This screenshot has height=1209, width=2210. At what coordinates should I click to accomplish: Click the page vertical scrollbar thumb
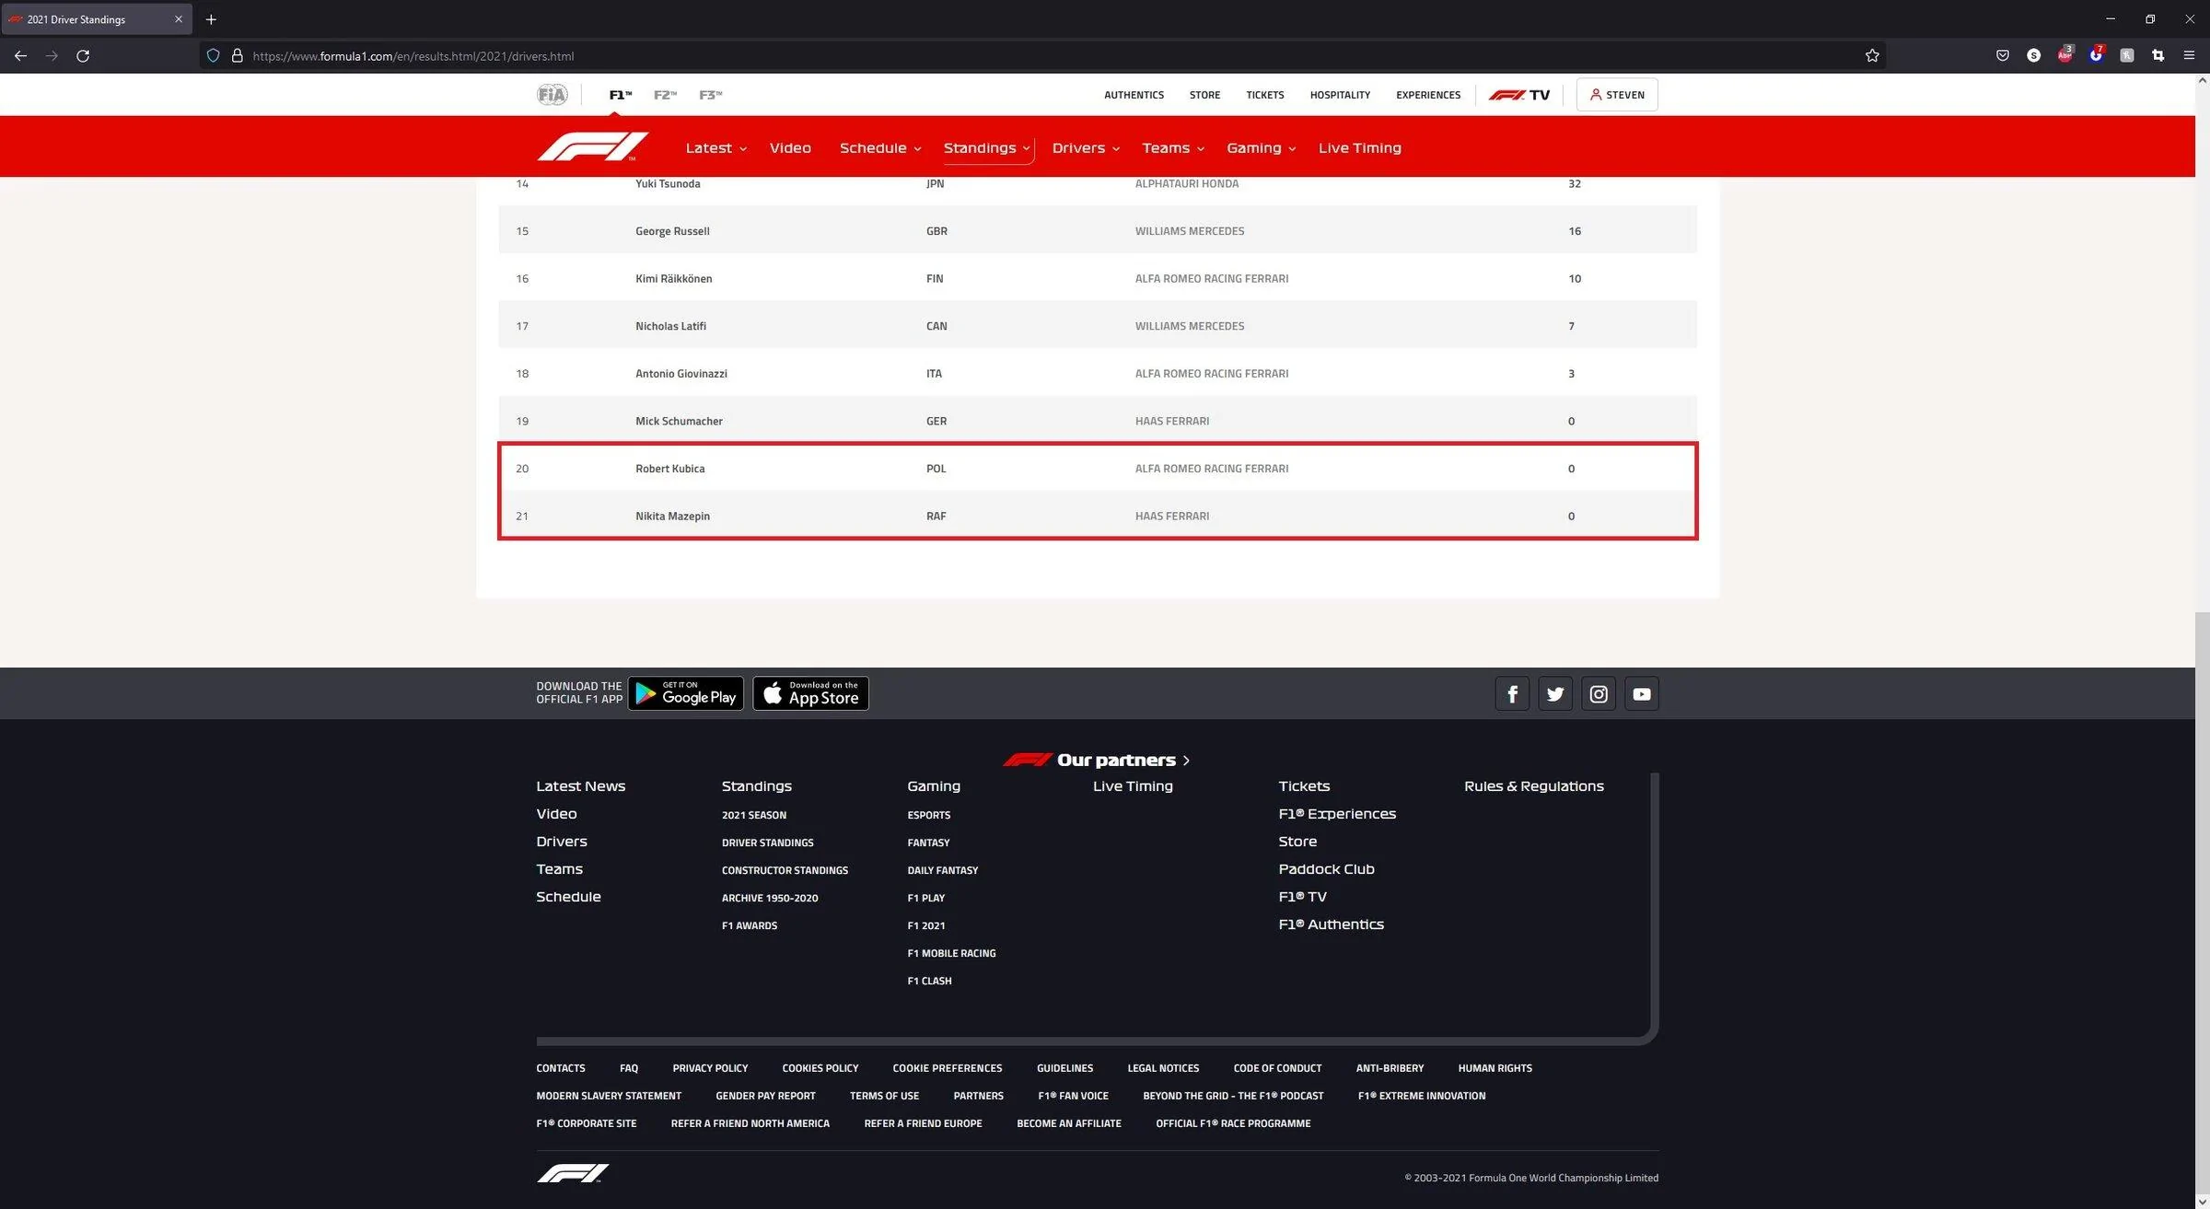[2202, 902]
